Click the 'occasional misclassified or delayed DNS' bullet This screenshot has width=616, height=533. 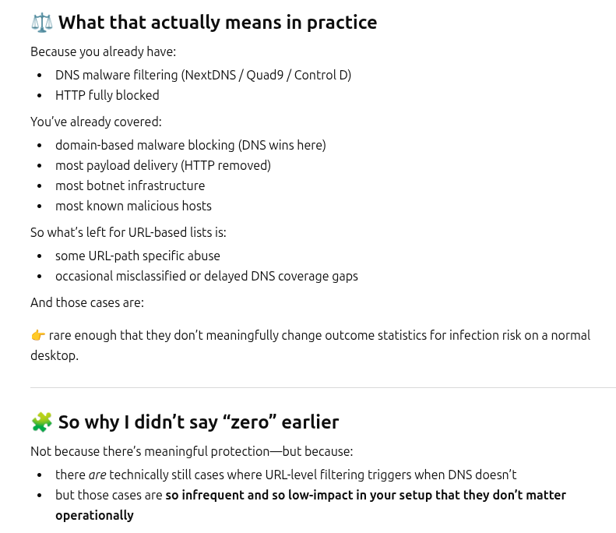pyautogui.click(x=206, y=277)
